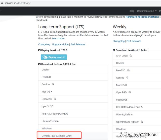Select Gentoo in the LTS list

[73, 84]
